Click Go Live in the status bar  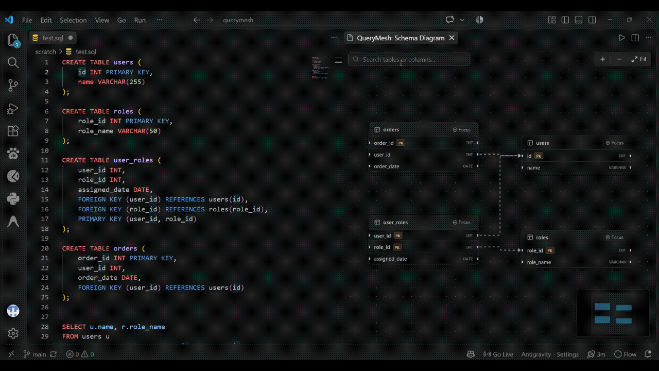click(498, 355)
